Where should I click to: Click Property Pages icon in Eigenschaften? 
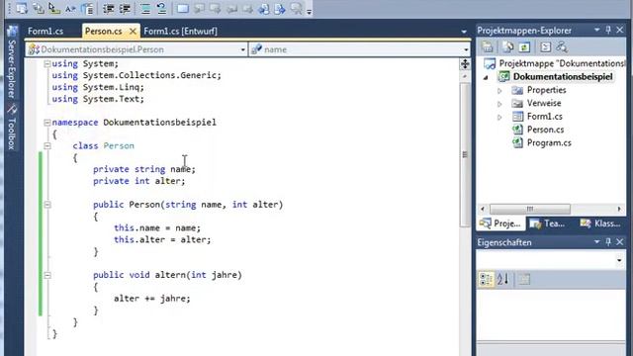(524, 279)
